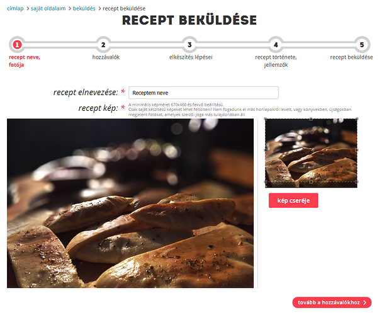Click the crop left-middle resize handle

coord(266,150)
